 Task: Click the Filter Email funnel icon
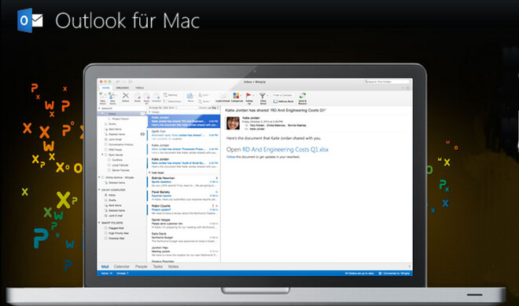(262, 96)
